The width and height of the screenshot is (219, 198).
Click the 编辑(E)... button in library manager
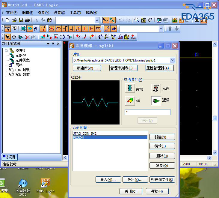point(162,146)
